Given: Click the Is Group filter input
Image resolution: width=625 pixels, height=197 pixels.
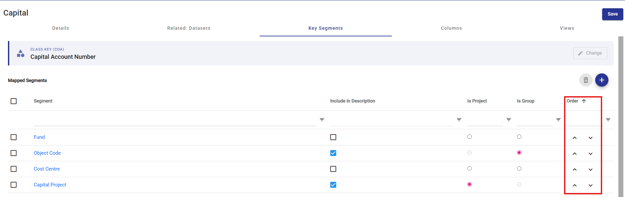Looking at the screenshot, I should (535, 120).
